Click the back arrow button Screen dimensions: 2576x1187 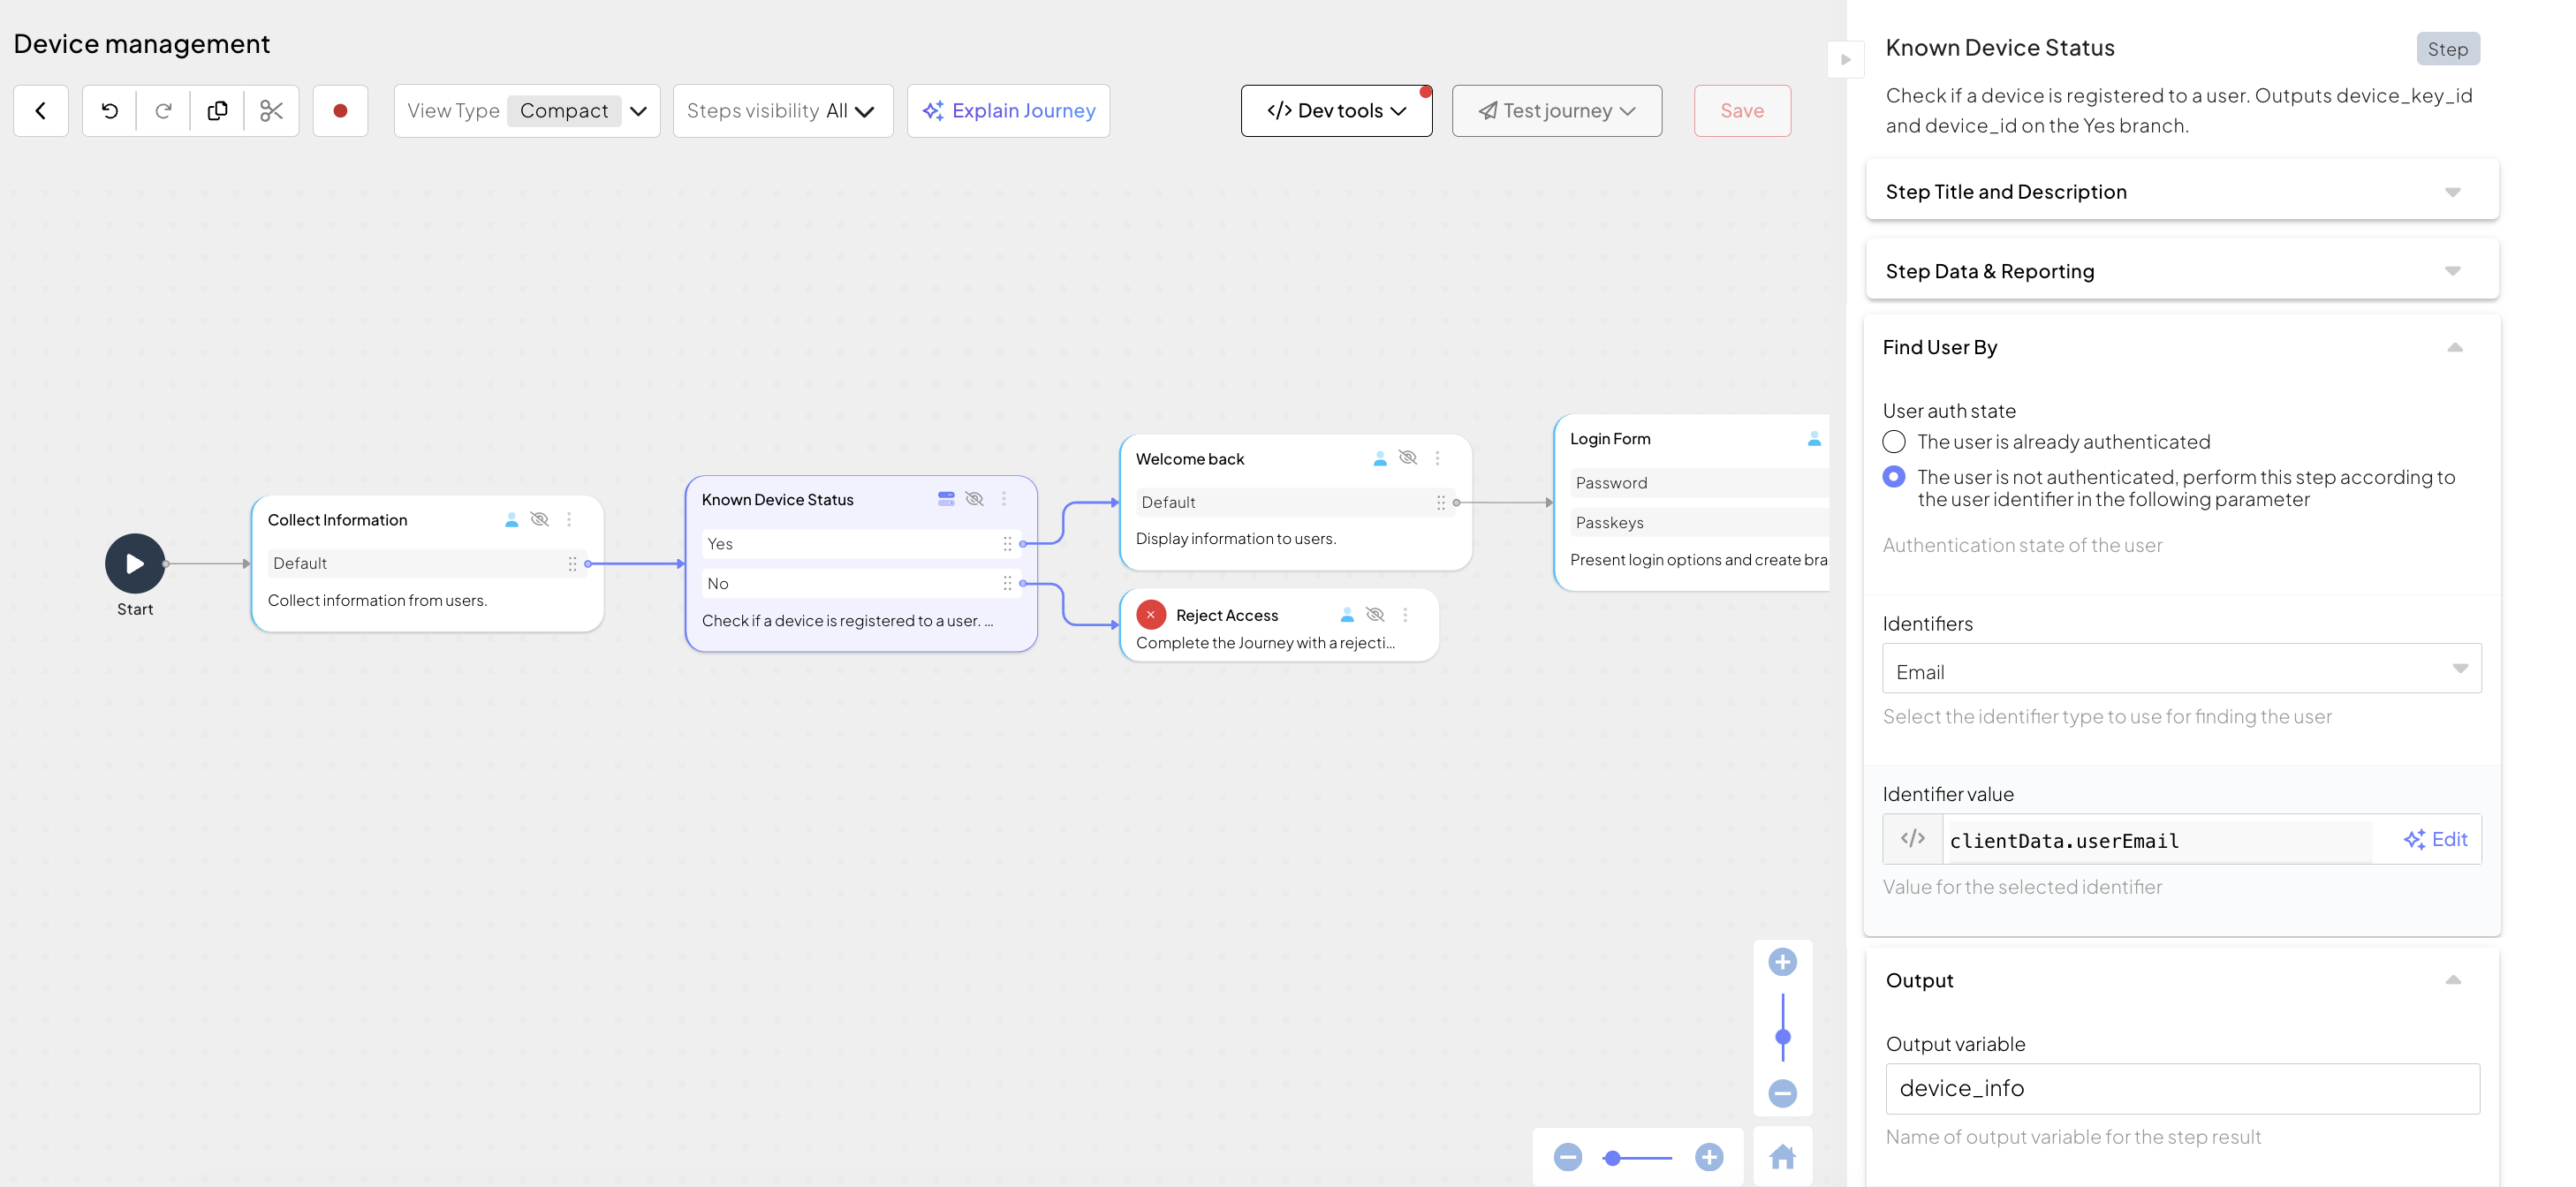41,110
